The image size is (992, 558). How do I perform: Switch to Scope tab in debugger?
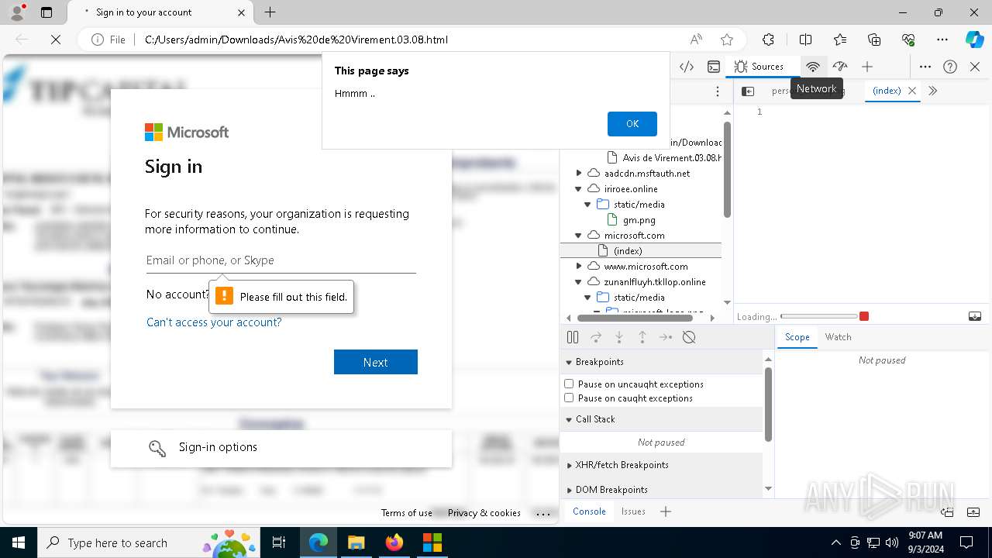[x=797, y=337]
